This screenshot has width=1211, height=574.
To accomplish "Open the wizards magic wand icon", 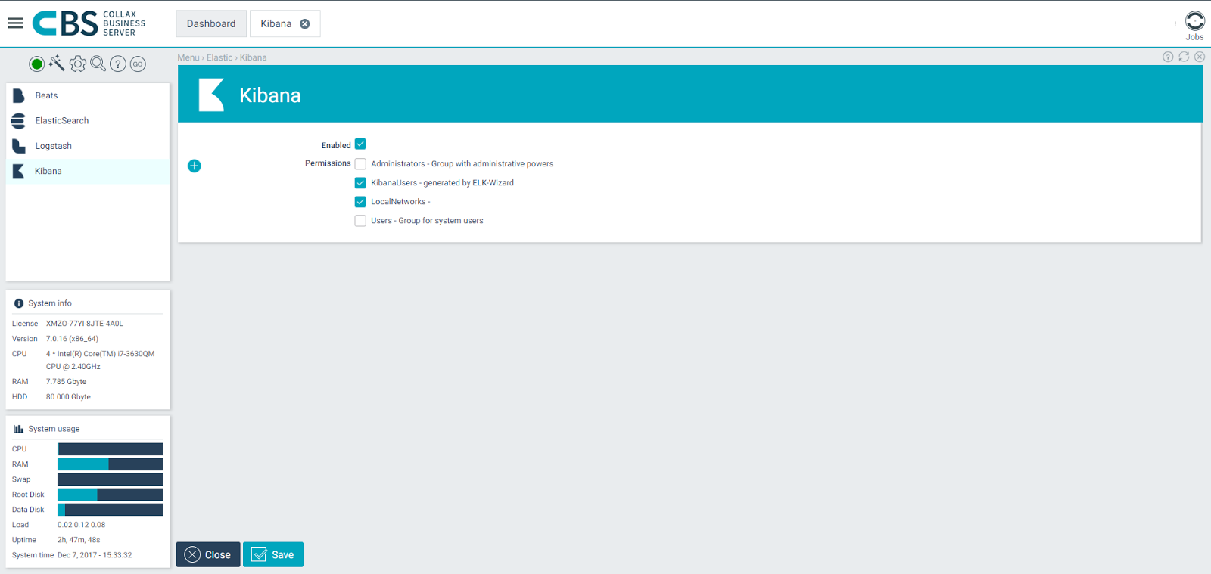I will 57,64.
